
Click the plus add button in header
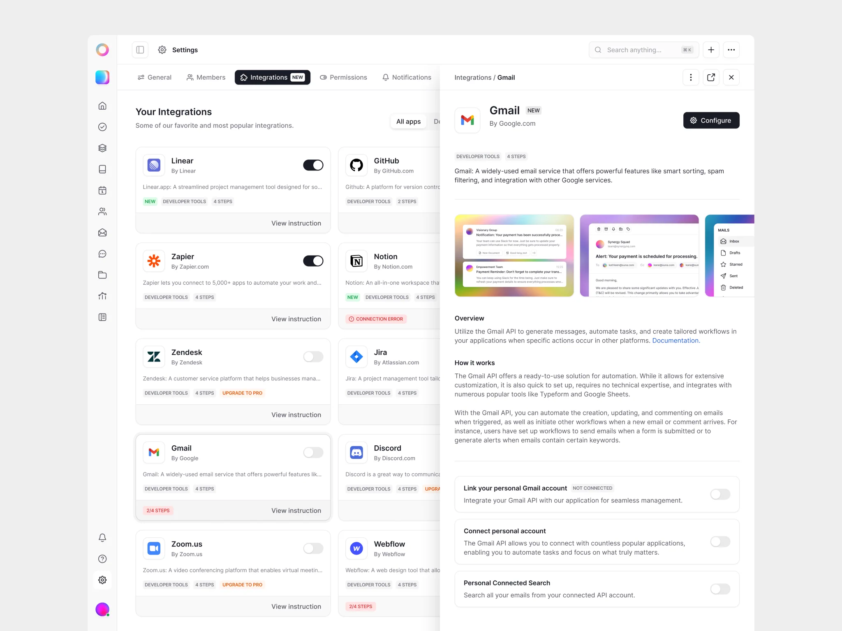[711, 50]
